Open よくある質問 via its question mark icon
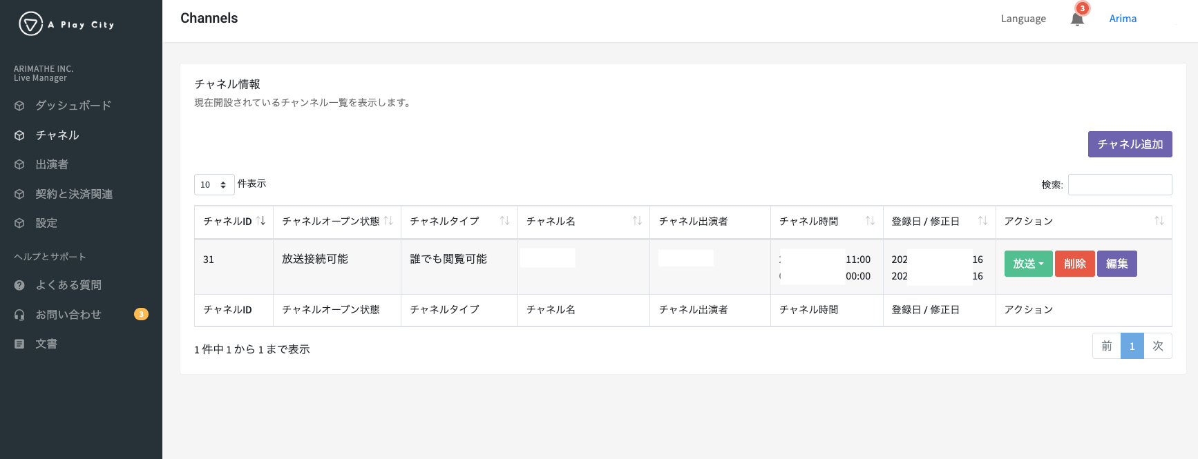The height and width of the screenshot is (459, 1198). pos(19,284)
